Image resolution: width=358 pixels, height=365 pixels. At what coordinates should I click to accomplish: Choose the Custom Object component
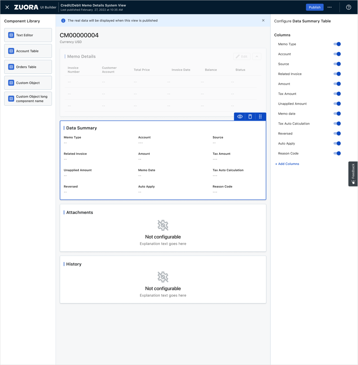(x=28, y=83)
